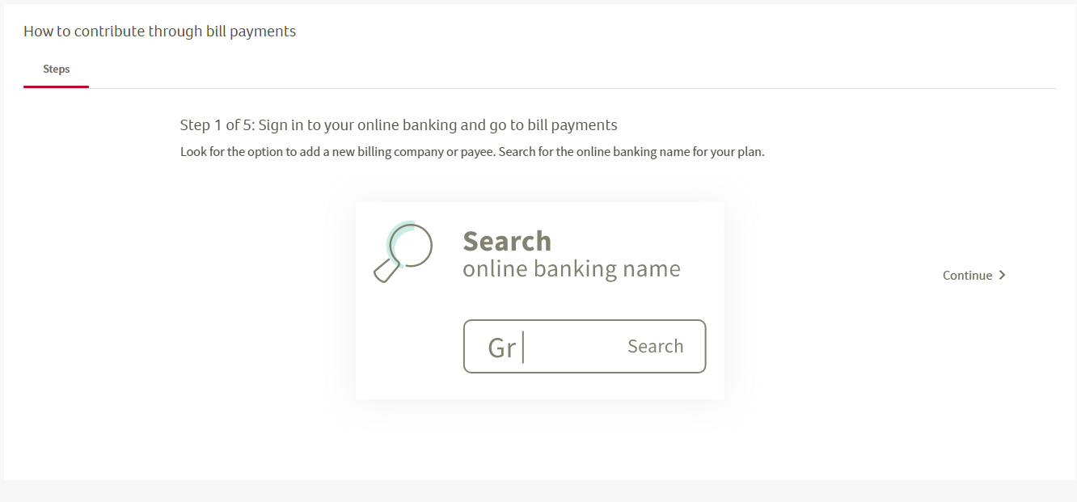The width and height of the screenshot is (1077, 502).
Task: Click the Search label inside the box
Action: (x=655, y=346)
